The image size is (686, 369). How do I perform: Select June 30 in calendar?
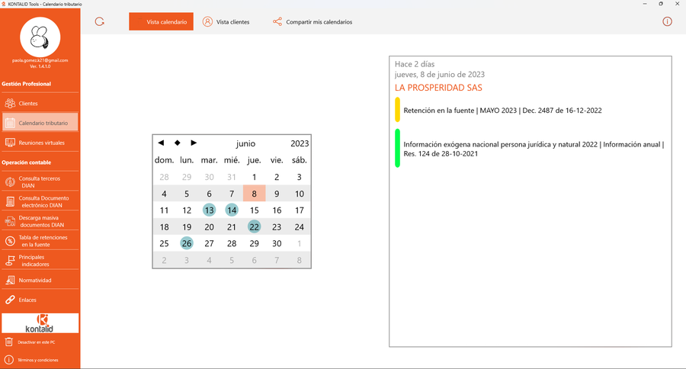click(277, 243)
